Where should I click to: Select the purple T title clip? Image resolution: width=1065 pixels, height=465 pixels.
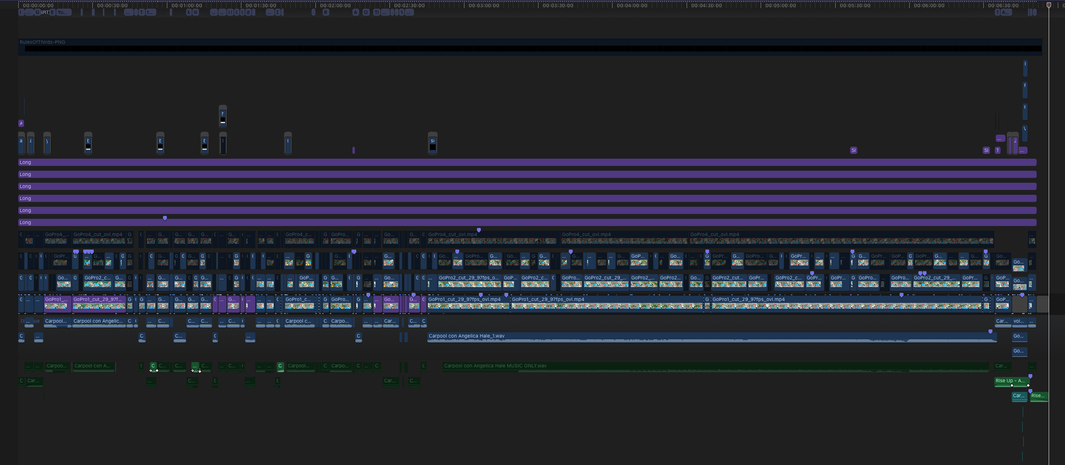coord(998,151)
